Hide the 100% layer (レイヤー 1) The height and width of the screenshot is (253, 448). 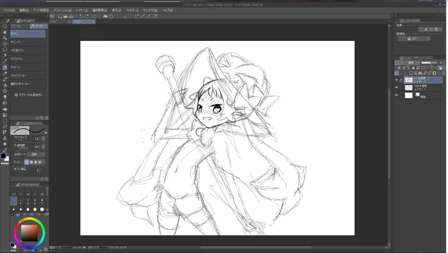pyautogui.click(x=397, y=88)
